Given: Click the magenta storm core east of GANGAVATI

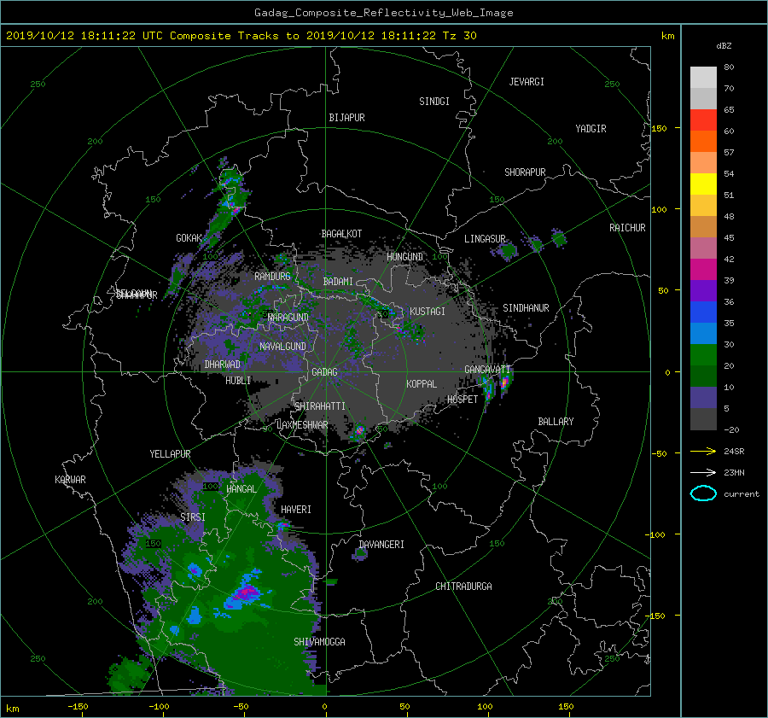Looking at the screenshot, I should tap(504, 382).
